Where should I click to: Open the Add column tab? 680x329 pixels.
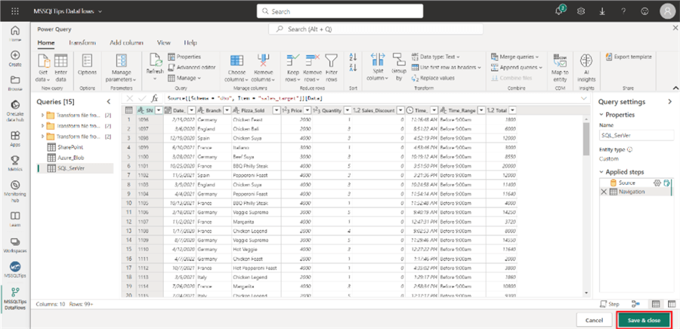pyautogui.click(x=125, y=43)
